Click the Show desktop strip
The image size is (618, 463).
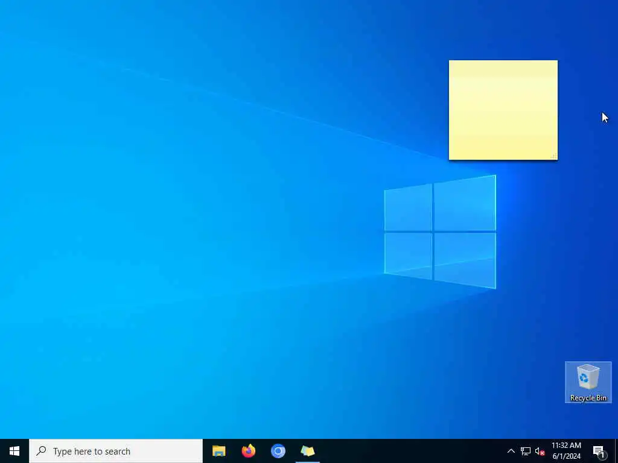coord(616,451)
